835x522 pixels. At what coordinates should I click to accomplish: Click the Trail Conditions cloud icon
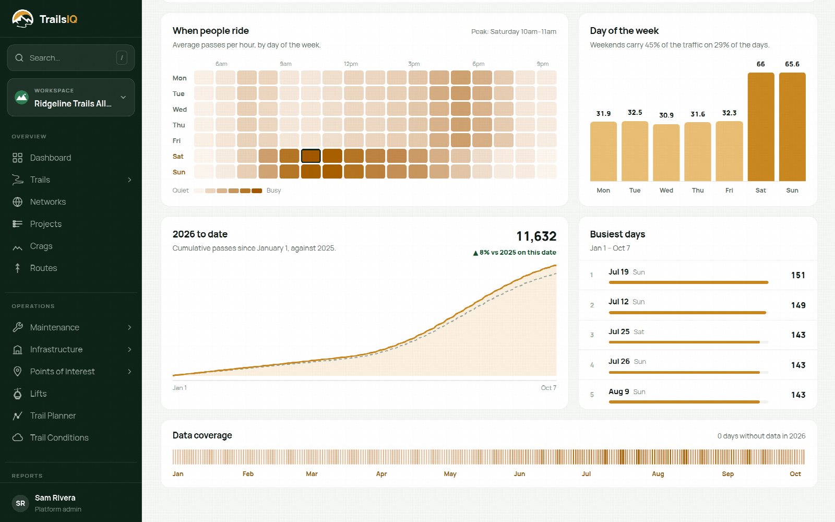(x=18, y=437)
